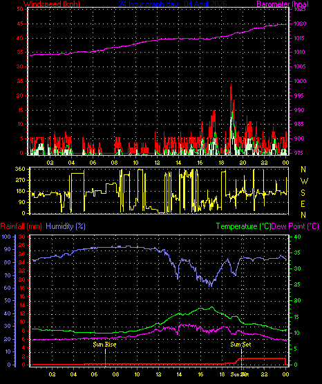
Task: Click the 100 humidity scale value
Action: [x=6, y=237]
